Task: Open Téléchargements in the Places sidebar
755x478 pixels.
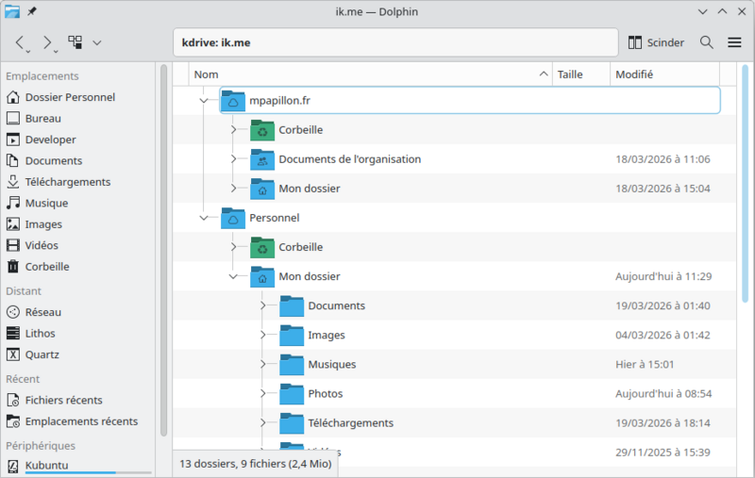Action: point(67,182)
